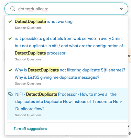The image size is (131, 138).
Task: Click green checkmark beside 'Why is DetectDuplicate not filtering'
Action: (x=10, y=70)
